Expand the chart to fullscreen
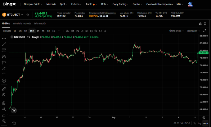This screenshot has height=127, width=211. tap(204, 31)
